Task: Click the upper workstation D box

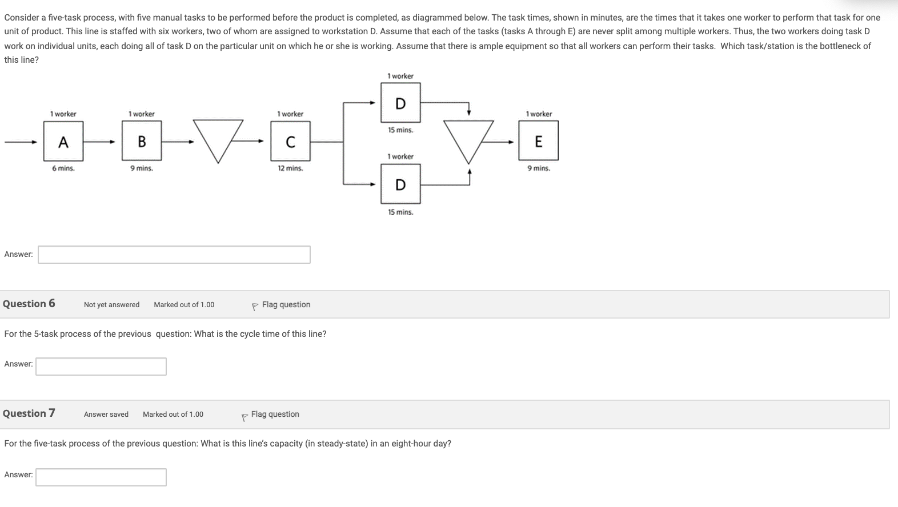Action: (400, 103)
